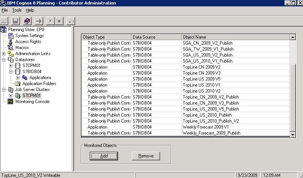Select row SGA_US_2010_V1_Publish
303x178 pixels.
point(185,61)
